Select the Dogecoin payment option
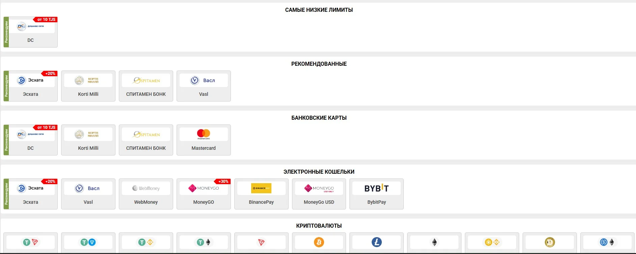 [x=550, y=243]
